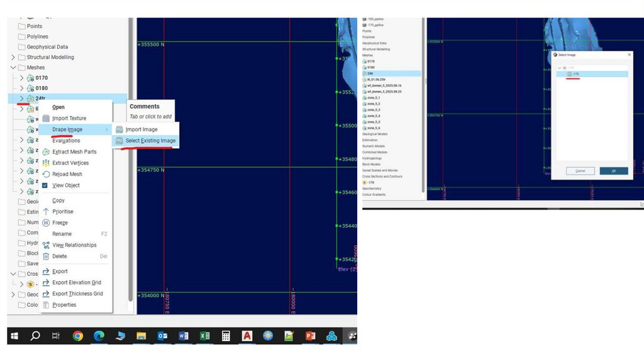Toggle the View Object checkbox
Image resolution: width=644 pixels, height=360 pixels.
tap(45, 186)
